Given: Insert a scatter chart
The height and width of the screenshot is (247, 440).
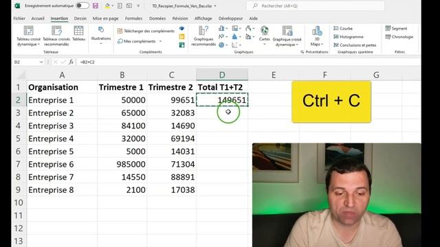Looking at the screenshot, I should click(236, 45).
